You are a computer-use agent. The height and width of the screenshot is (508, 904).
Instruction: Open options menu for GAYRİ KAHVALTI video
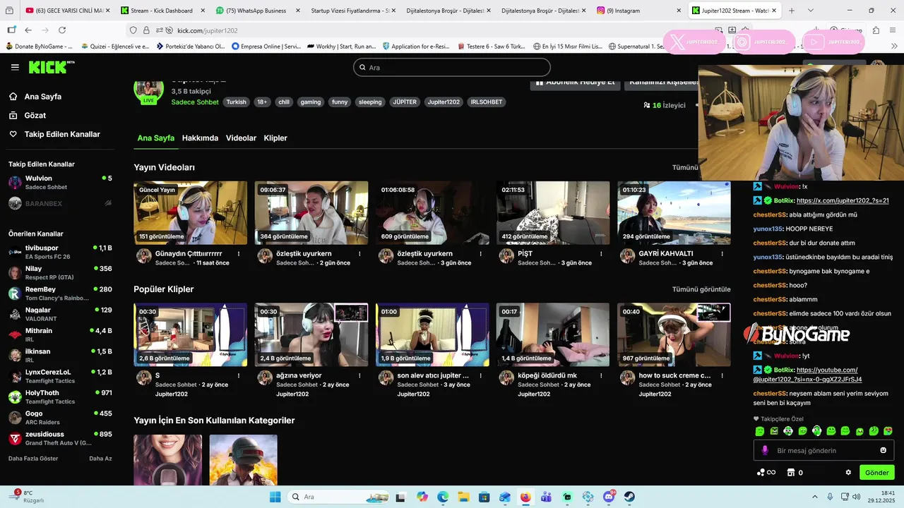[722, 254]
